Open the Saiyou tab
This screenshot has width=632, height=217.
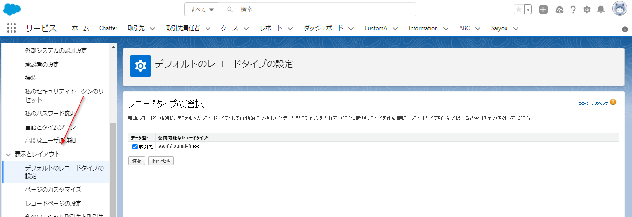click(x=500, y=28)
